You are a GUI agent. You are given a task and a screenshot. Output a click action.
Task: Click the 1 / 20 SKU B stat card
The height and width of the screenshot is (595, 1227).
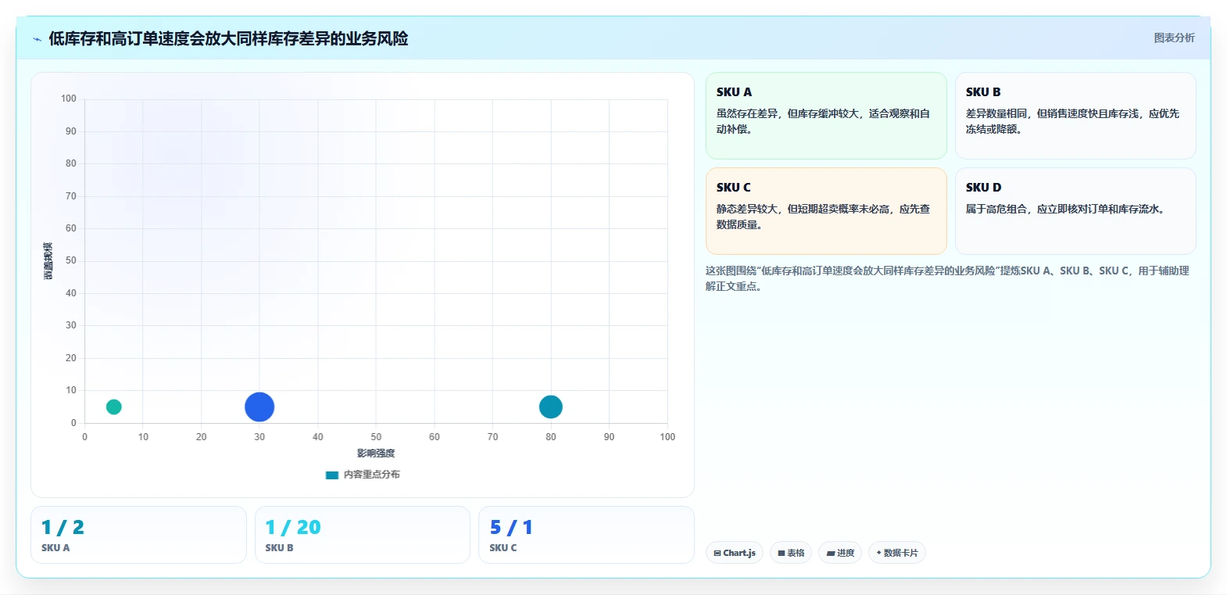363,535
